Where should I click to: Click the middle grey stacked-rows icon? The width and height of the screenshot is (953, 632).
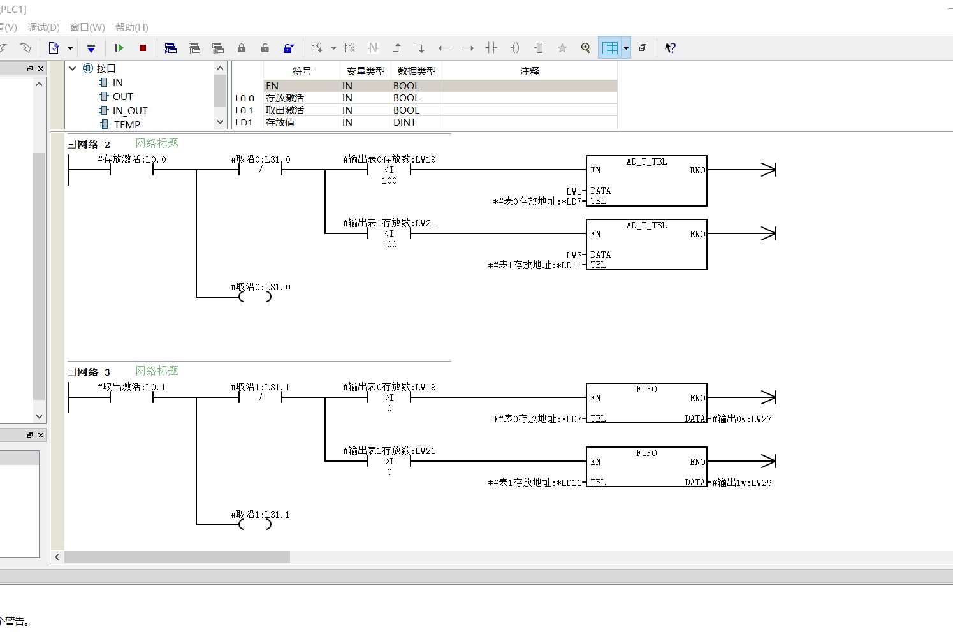click(194, 48)
